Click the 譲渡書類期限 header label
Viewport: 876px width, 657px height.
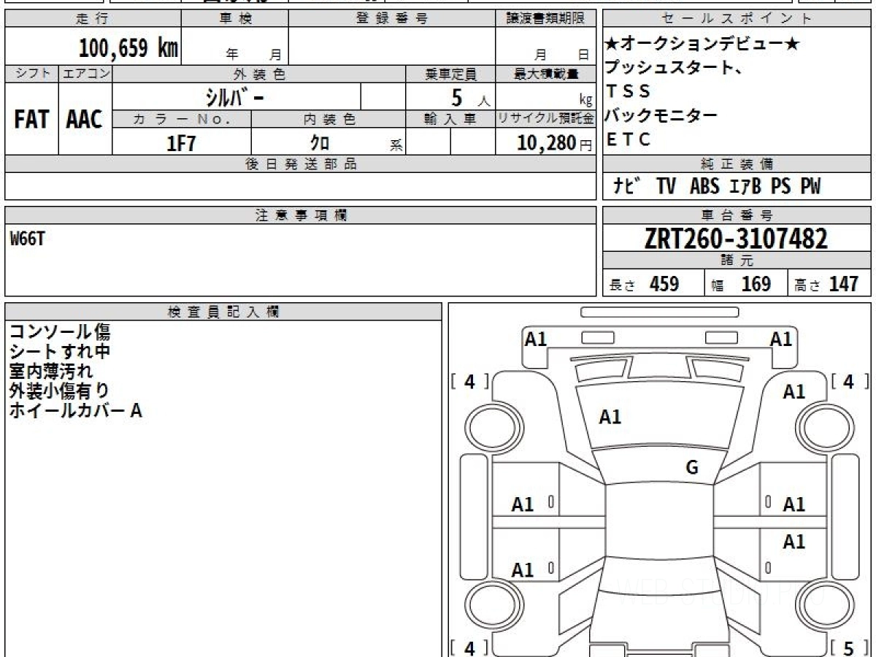[x=547, y=18]
